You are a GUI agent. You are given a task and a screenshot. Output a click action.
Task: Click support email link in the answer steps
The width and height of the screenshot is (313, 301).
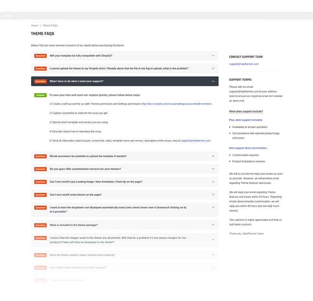(196, 141)
